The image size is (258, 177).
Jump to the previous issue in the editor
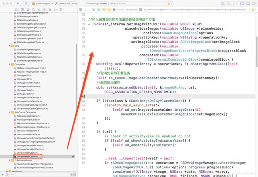[249, 10]
